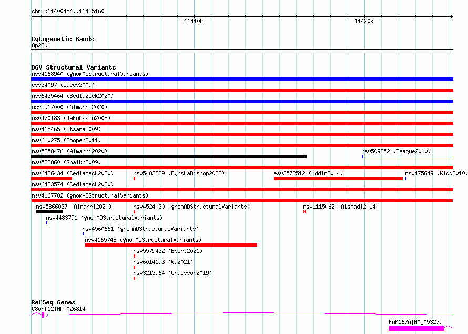The width and height of the screenshot is (468, 334).
Task: Click nsv5483829 (ByrskaBishop2022) label
Action: coord(179,173)
